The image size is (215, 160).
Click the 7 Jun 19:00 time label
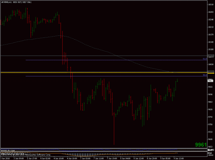(x=112, y=159)
